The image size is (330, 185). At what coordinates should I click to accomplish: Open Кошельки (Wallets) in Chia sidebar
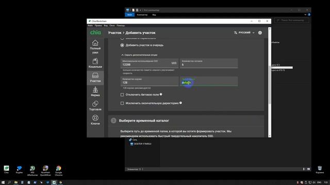pyautogui.click(x=95, y=63)
